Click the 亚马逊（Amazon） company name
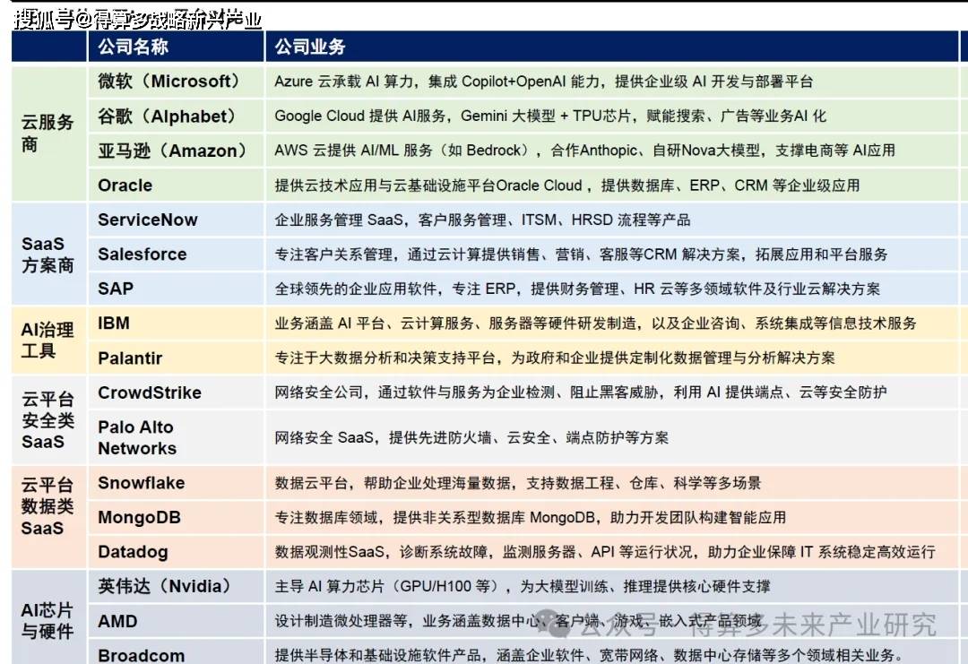Image resolution: width=968 pixels, height=664 pixels. pyautogui.click(x=171, y=151)
